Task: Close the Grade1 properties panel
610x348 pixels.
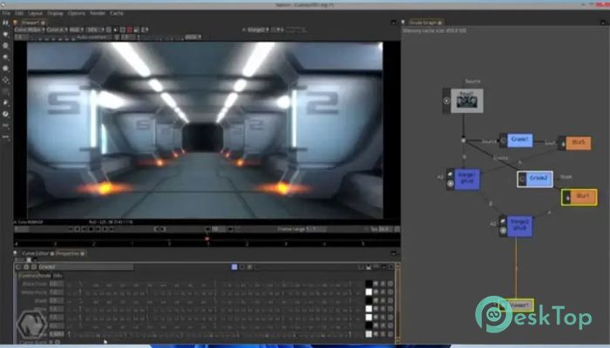Action: point(391,267)
